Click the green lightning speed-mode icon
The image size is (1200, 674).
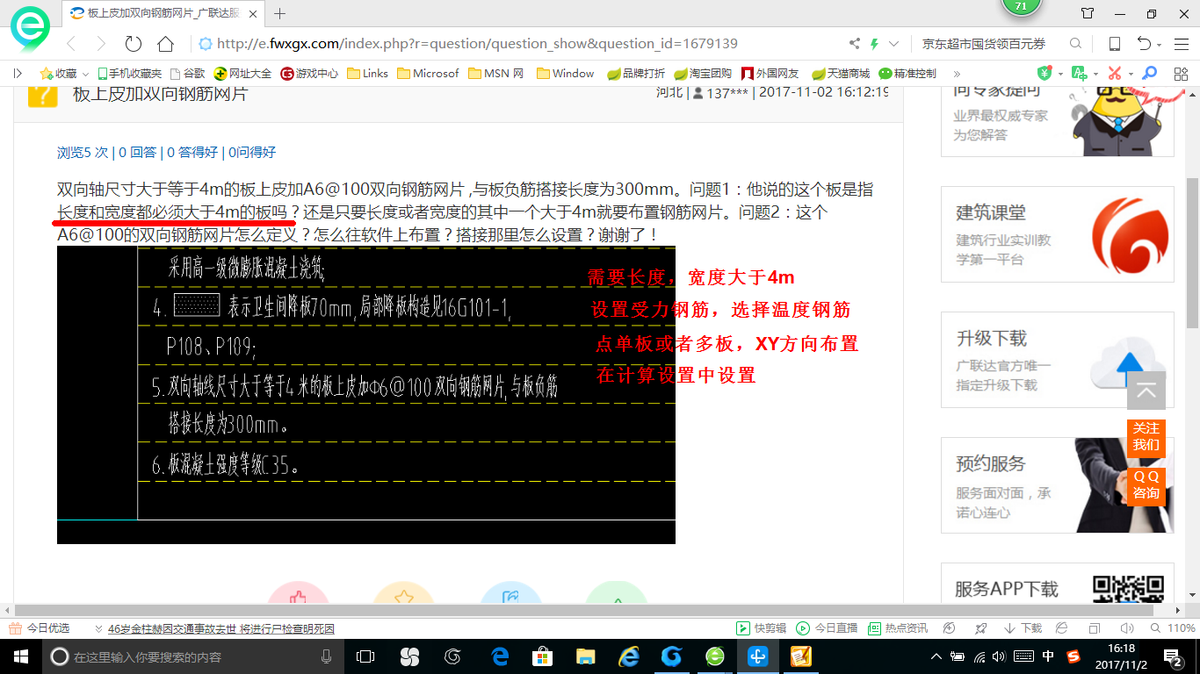[875, 44]
